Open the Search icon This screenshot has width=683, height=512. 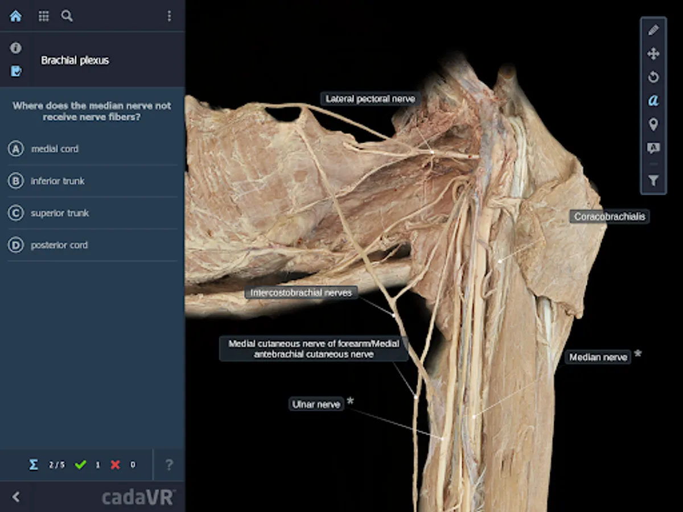(x=67, y=16)
